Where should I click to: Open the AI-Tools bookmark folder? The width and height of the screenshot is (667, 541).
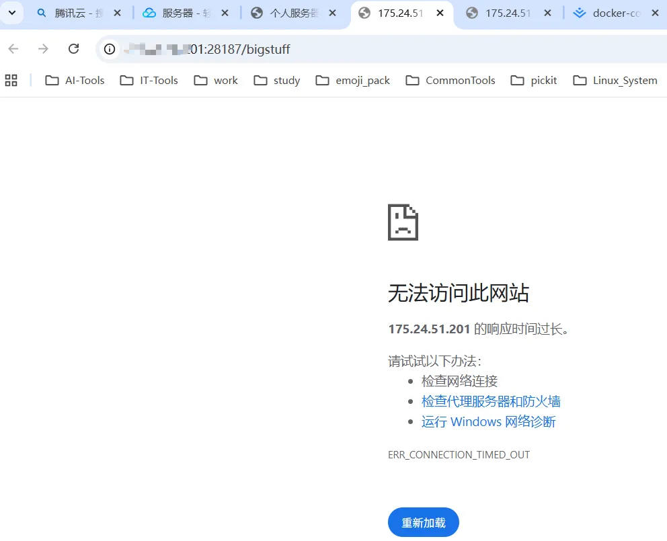[x=75, y=81]
